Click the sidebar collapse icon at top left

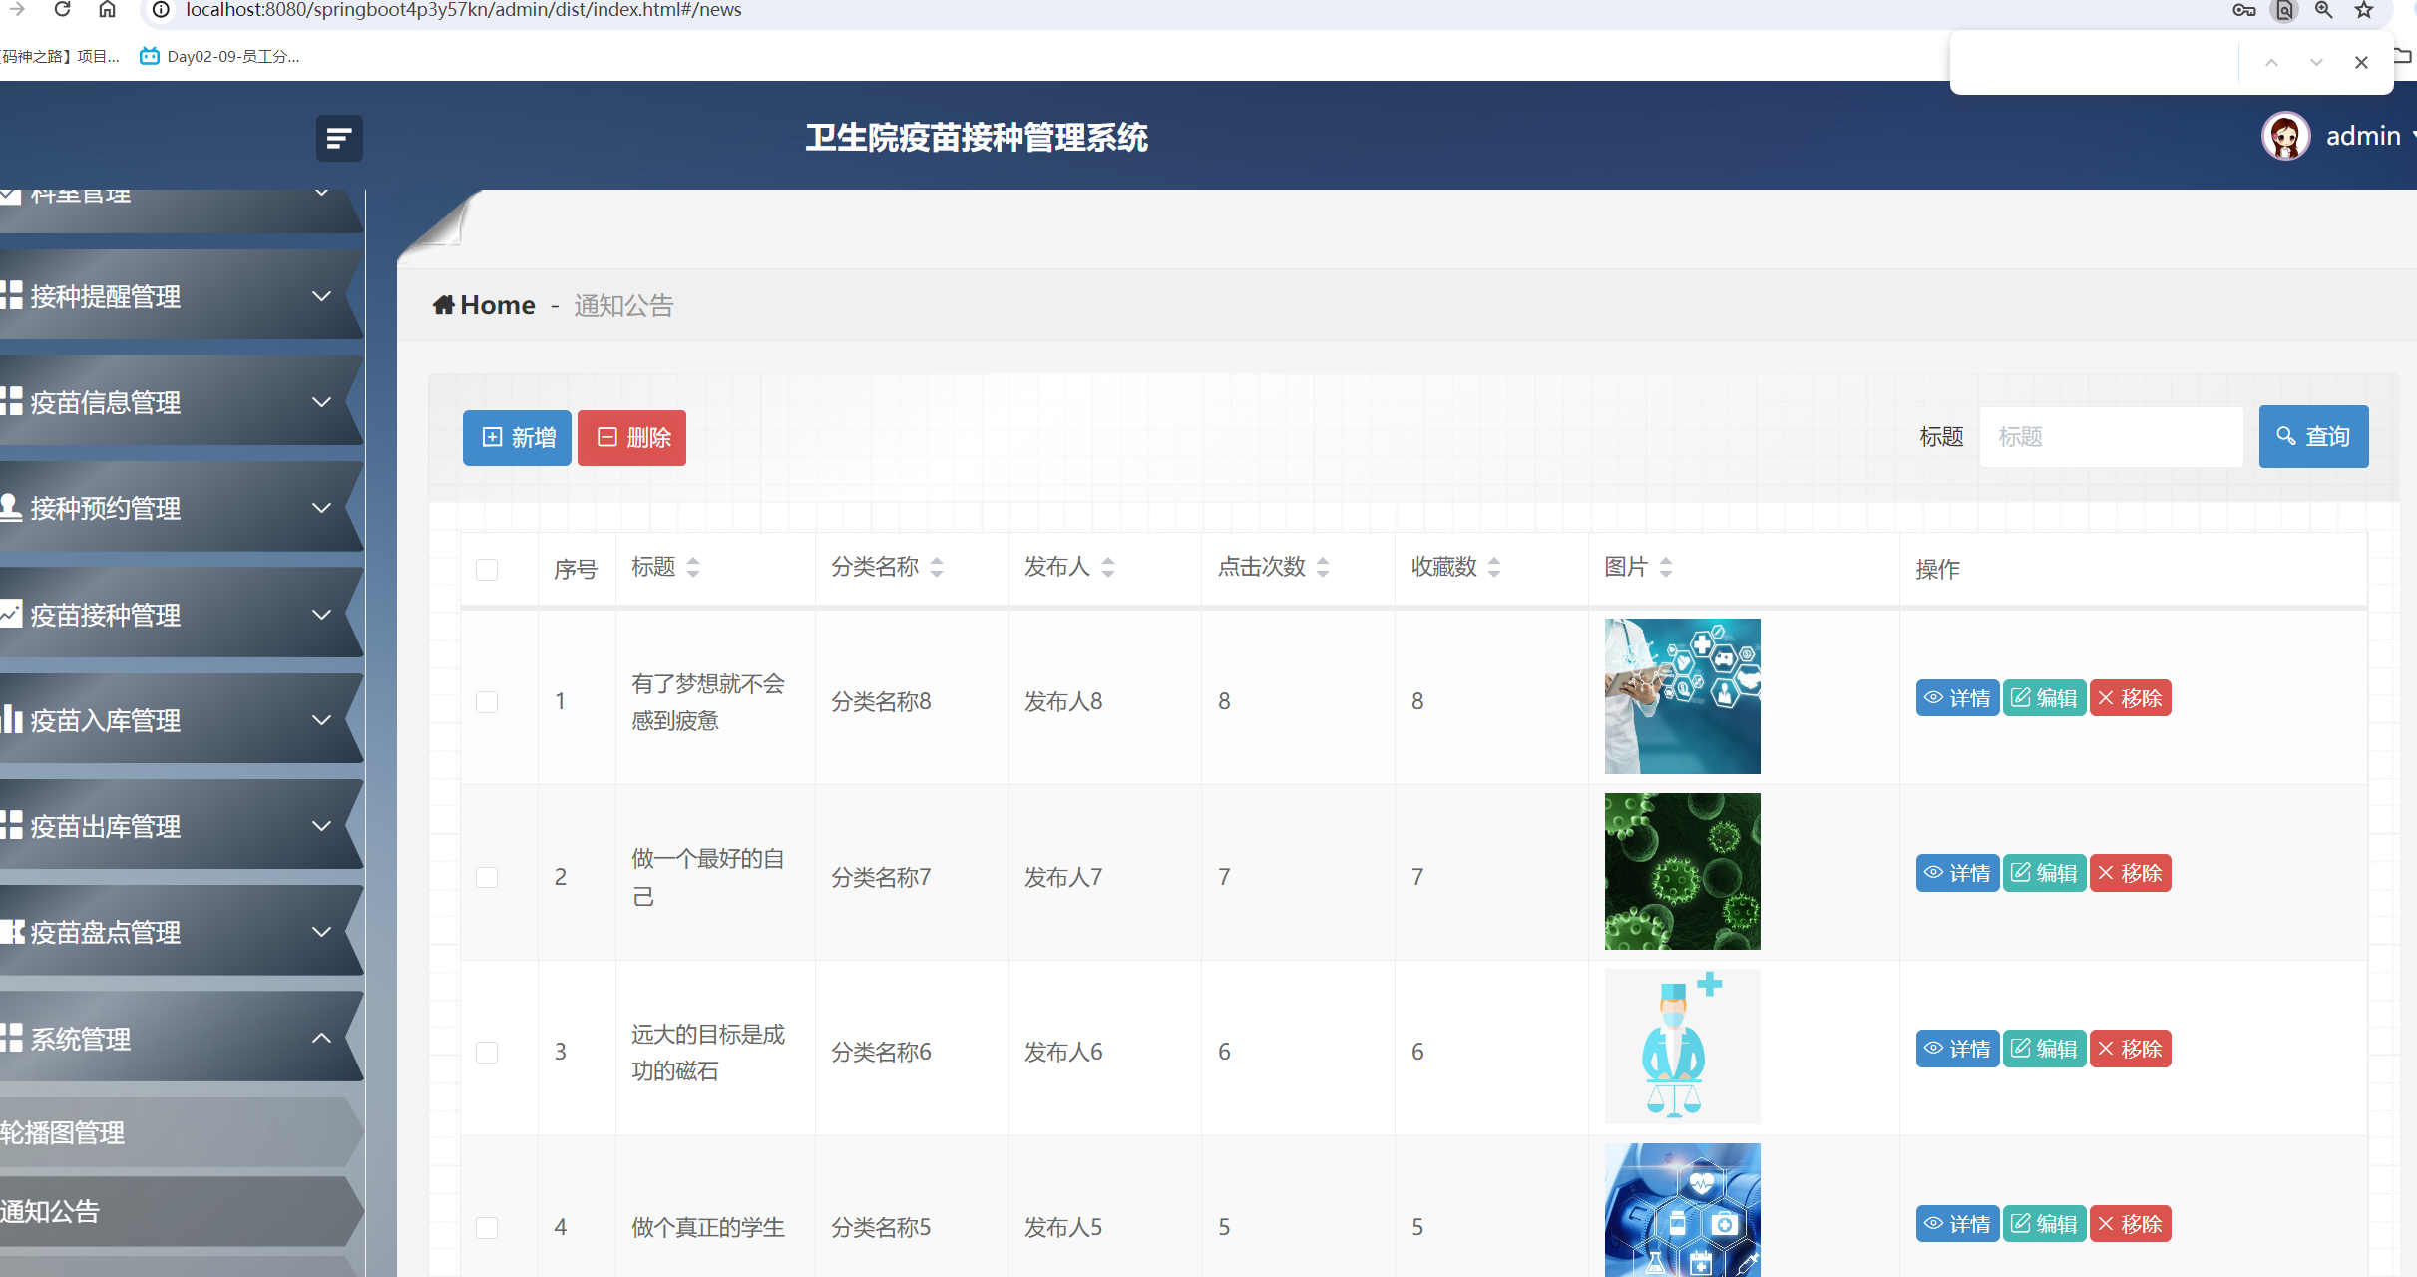click(338, 138)
